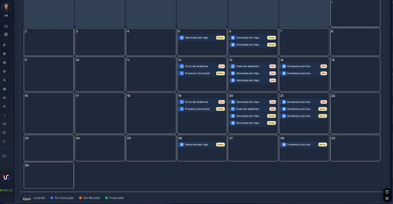The height and width of the screenshot is (204, 393).
Task: Click the icon on day 26 Demanda sem tipo
Action: click(182, 145)
